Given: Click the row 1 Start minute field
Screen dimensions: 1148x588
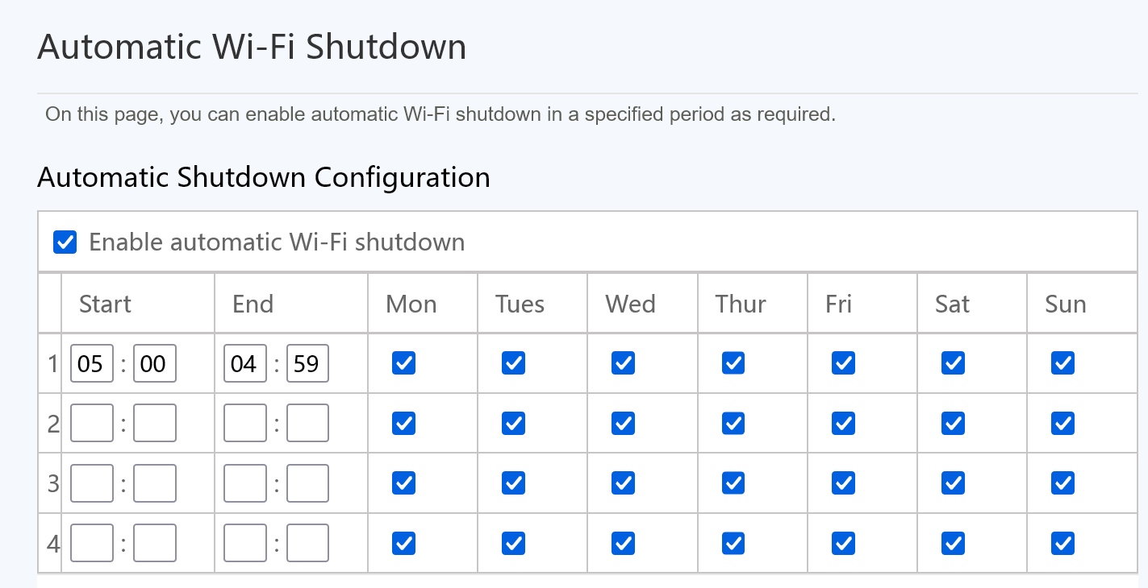Looking at the screenshot, I should click(154, 363).
